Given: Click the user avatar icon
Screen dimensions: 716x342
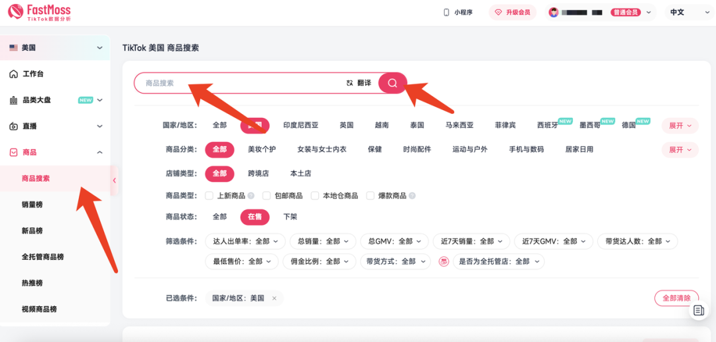Looking at the screenshot, I should click(554, 13).
